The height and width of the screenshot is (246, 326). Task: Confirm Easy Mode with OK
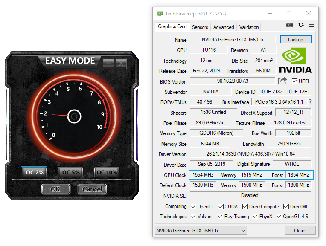(56, 189)
